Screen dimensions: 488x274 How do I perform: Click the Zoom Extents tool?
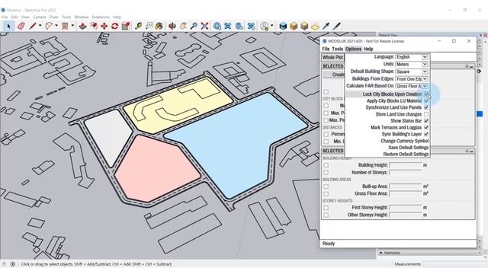pos(204,26)
